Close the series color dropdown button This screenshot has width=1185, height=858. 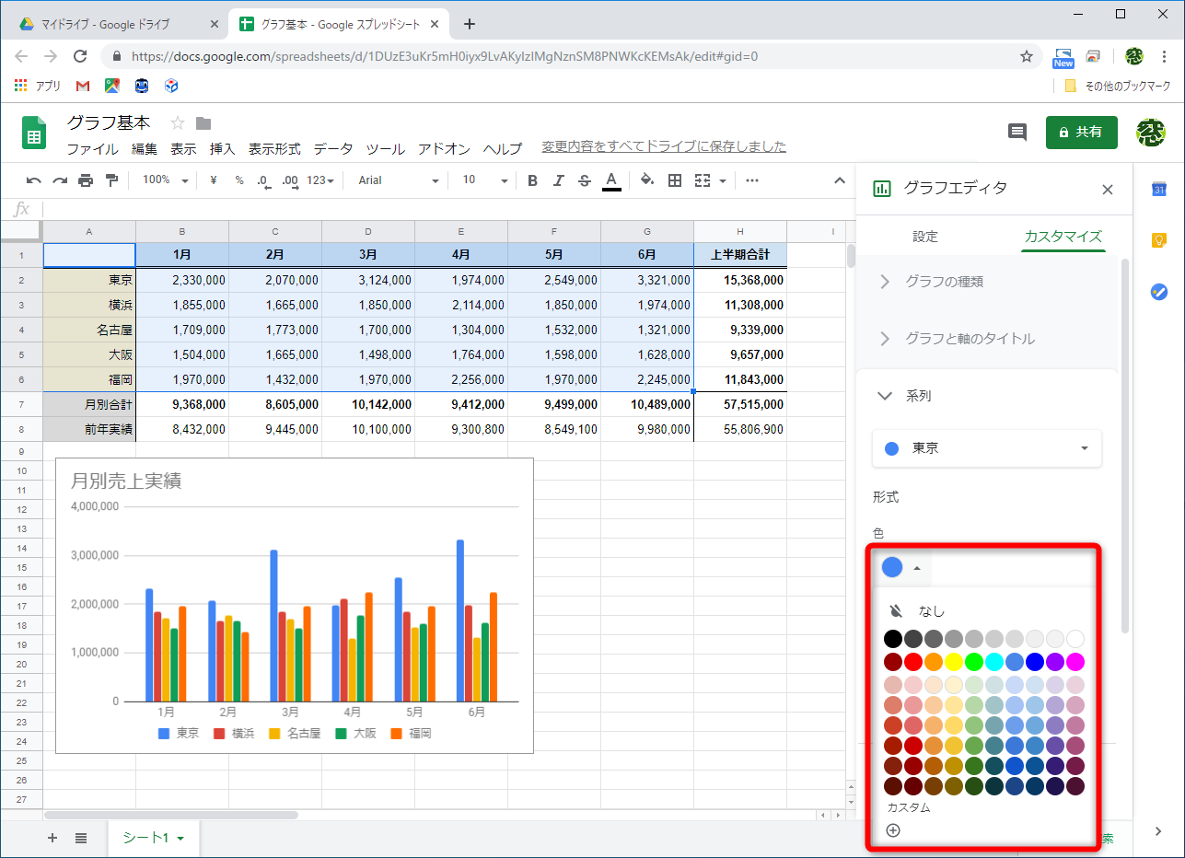tap(901, 568)
